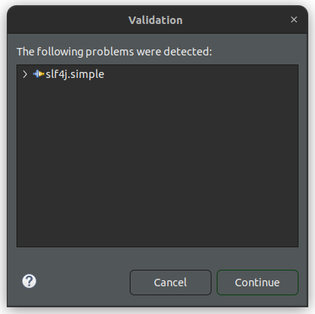
Task: Click the word Validation in the header
Action: coord(155,20)
